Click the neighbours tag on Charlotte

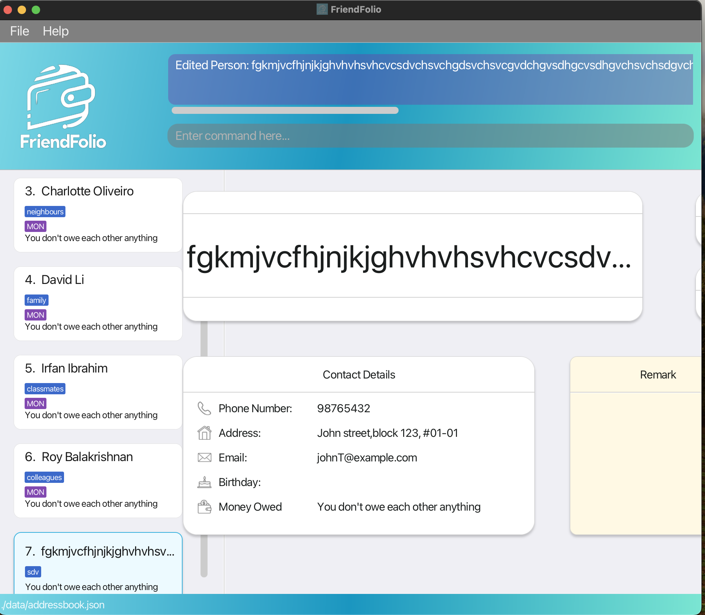(45, 212)
